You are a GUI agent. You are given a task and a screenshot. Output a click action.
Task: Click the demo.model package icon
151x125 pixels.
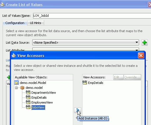[22, 88]
